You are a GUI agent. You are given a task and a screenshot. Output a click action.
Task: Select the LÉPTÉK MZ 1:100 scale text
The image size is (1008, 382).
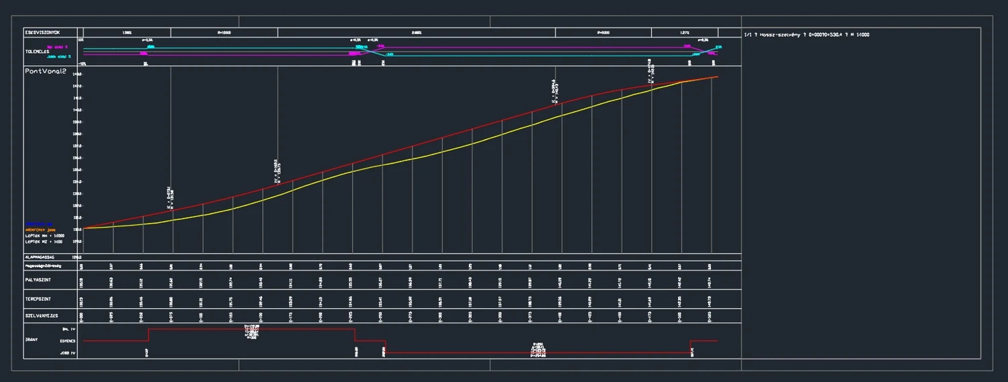click(44, 242)
